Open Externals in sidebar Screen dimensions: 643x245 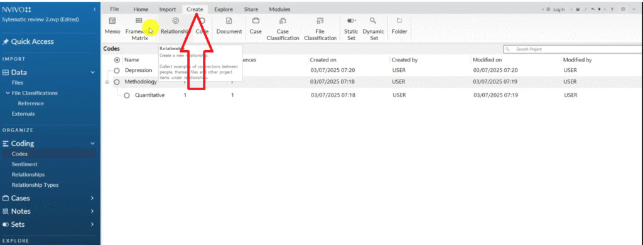(23, 113)
